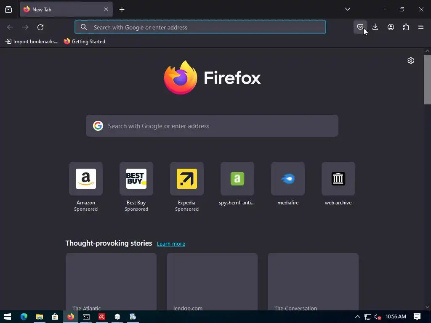
Task: Open the red antivirus app in taskbar
Action: (x=102, y=317)
